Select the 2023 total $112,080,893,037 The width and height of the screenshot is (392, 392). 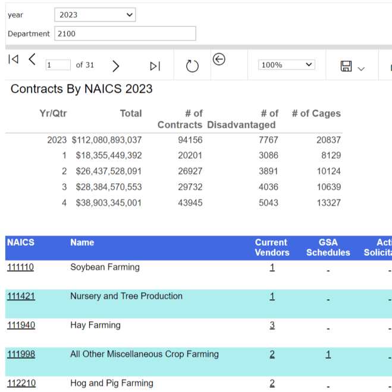click(106, 140)
